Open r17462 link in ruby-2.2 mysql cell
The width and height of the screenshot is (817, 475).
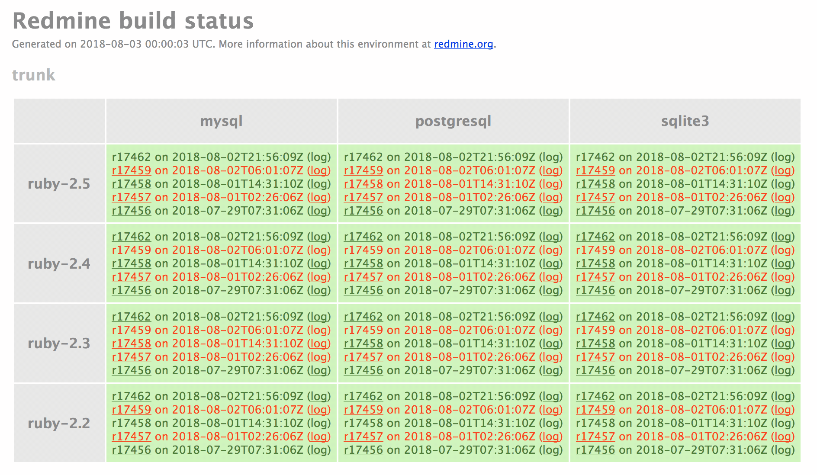click(x=132, y=396)
